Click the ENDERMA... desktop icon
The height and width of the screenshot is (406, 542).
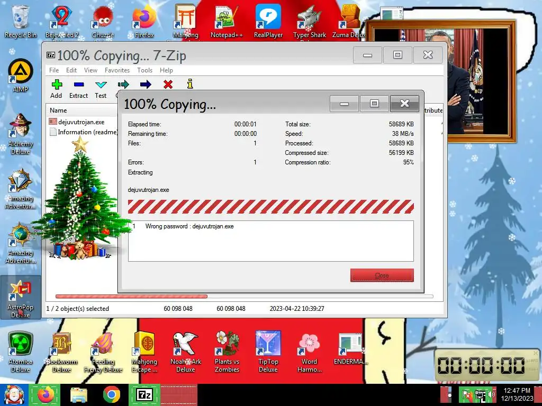click(350, 349)
